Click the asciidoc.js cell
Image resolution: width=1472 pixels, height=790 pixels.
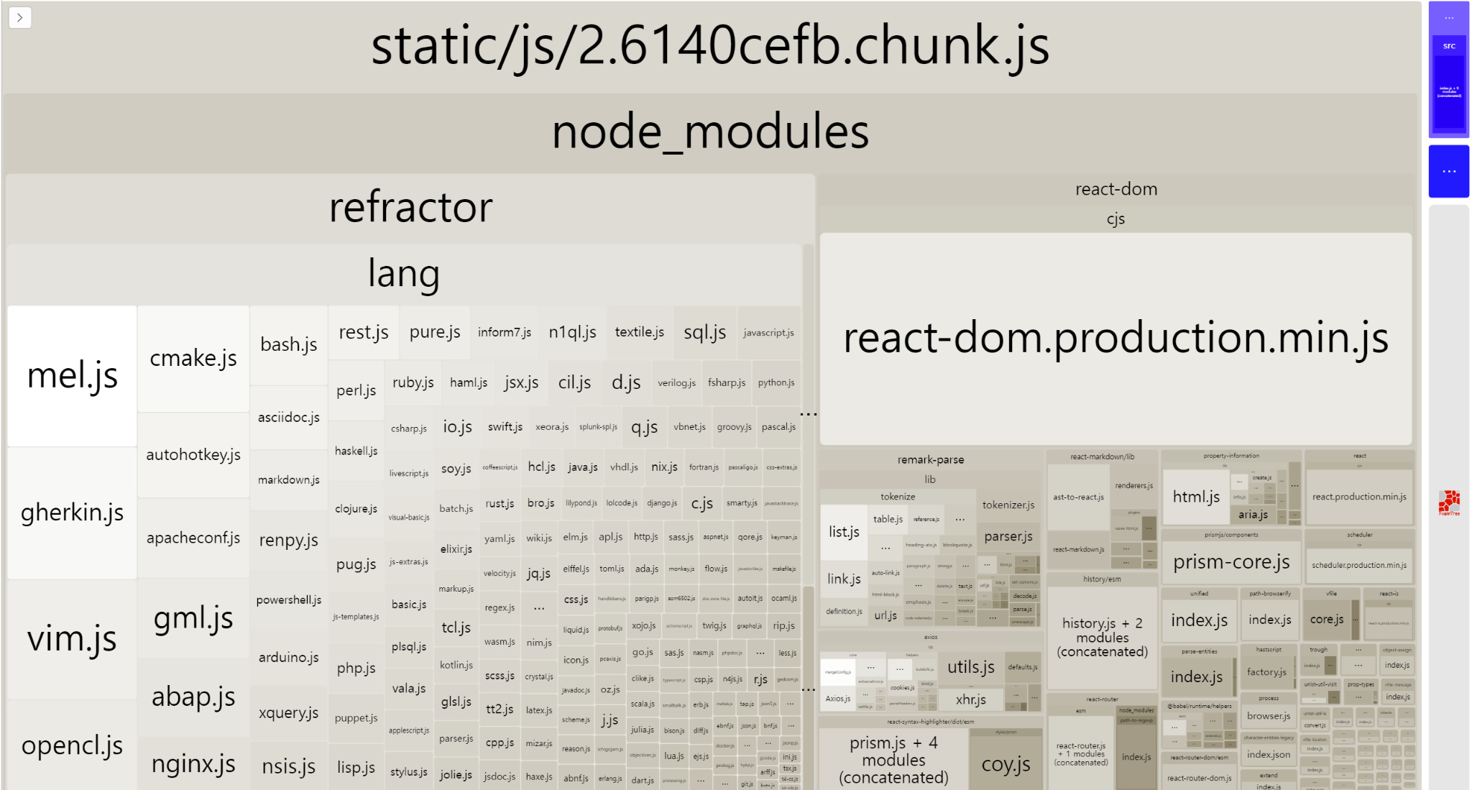(x=289, y=418)
